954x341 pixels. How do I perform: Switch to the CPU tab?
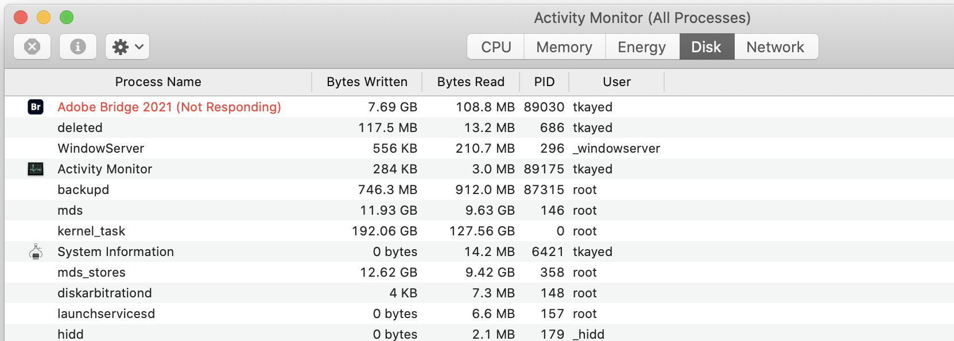pyautogui.click(x=496, y=46)
